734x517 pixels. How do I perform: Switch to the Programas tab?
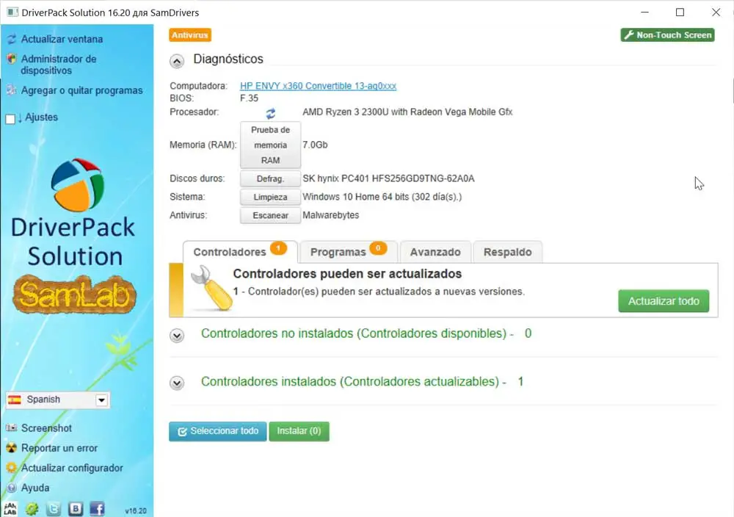click(x=348, y=252)
